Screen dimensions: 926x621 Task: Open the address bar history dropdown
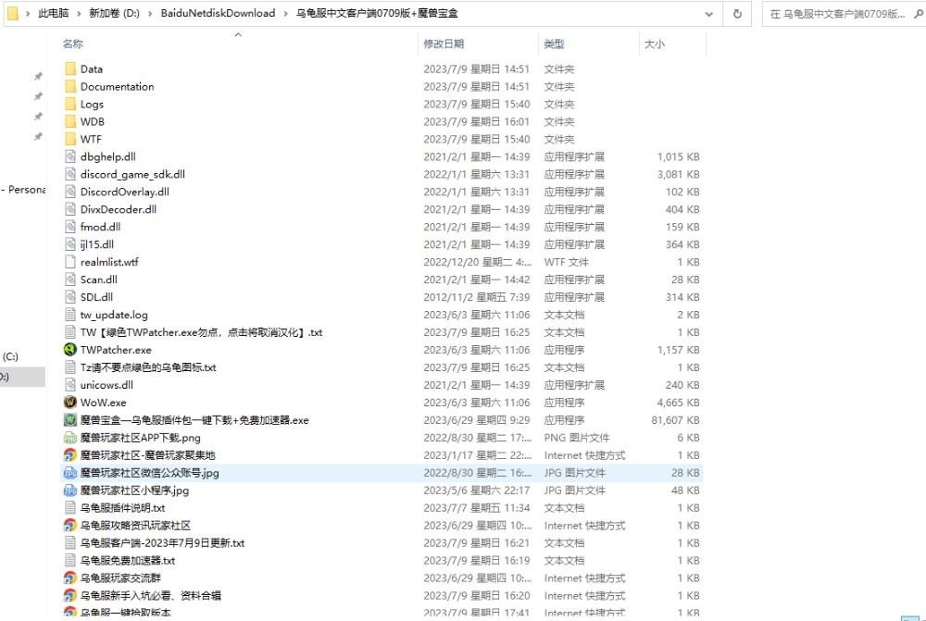pos(709,13)
